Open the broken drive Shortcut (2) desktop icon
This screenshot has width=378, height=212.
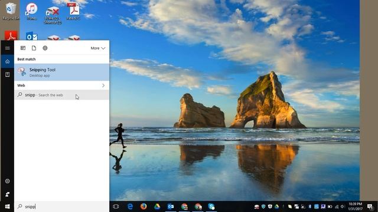(53, 15)
